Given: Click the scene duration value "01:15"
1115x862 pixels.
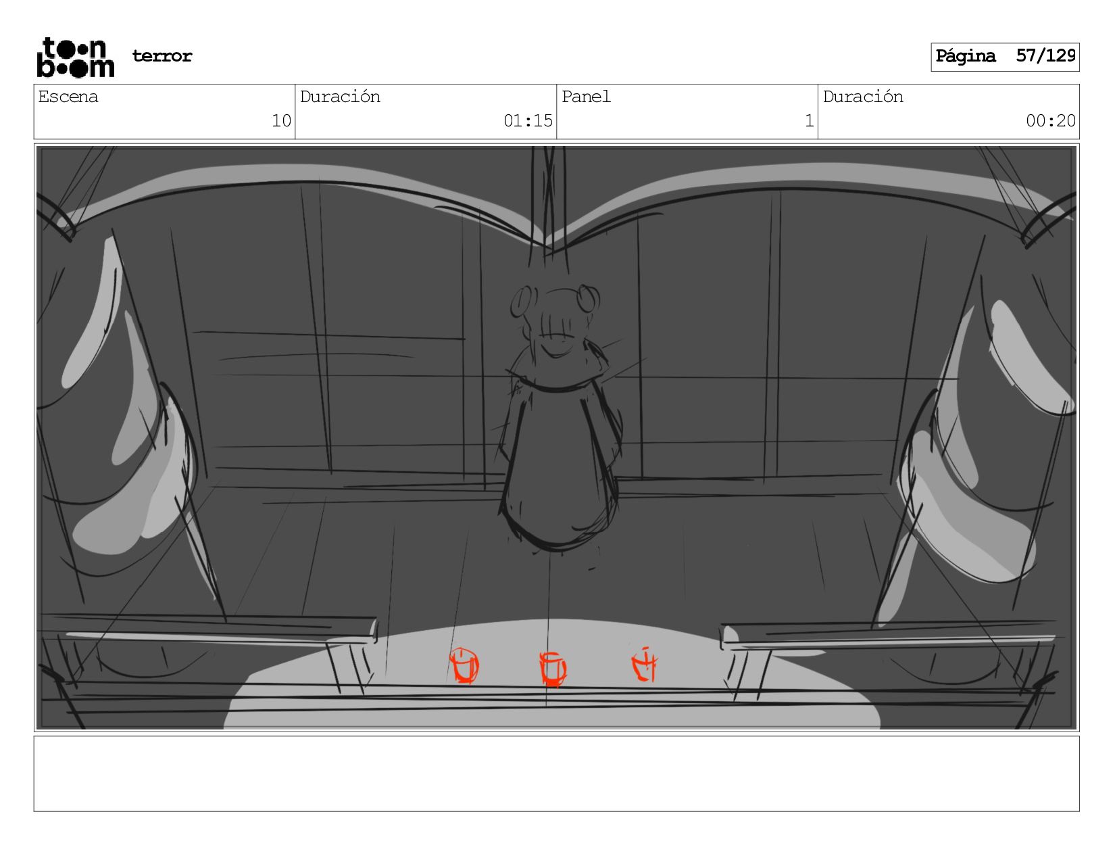Looking at the screenshot, I should coord(528,121).
